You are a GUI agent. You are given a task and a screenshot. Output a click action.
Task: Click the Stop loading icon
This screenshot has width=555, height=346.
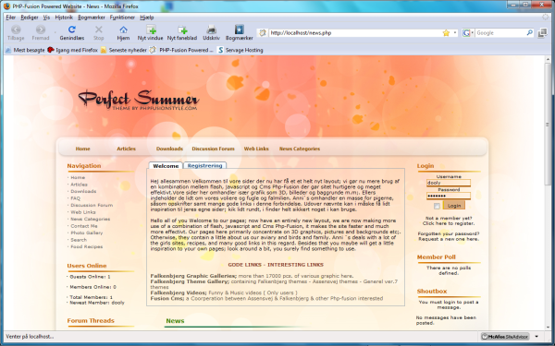pos(99,30)
